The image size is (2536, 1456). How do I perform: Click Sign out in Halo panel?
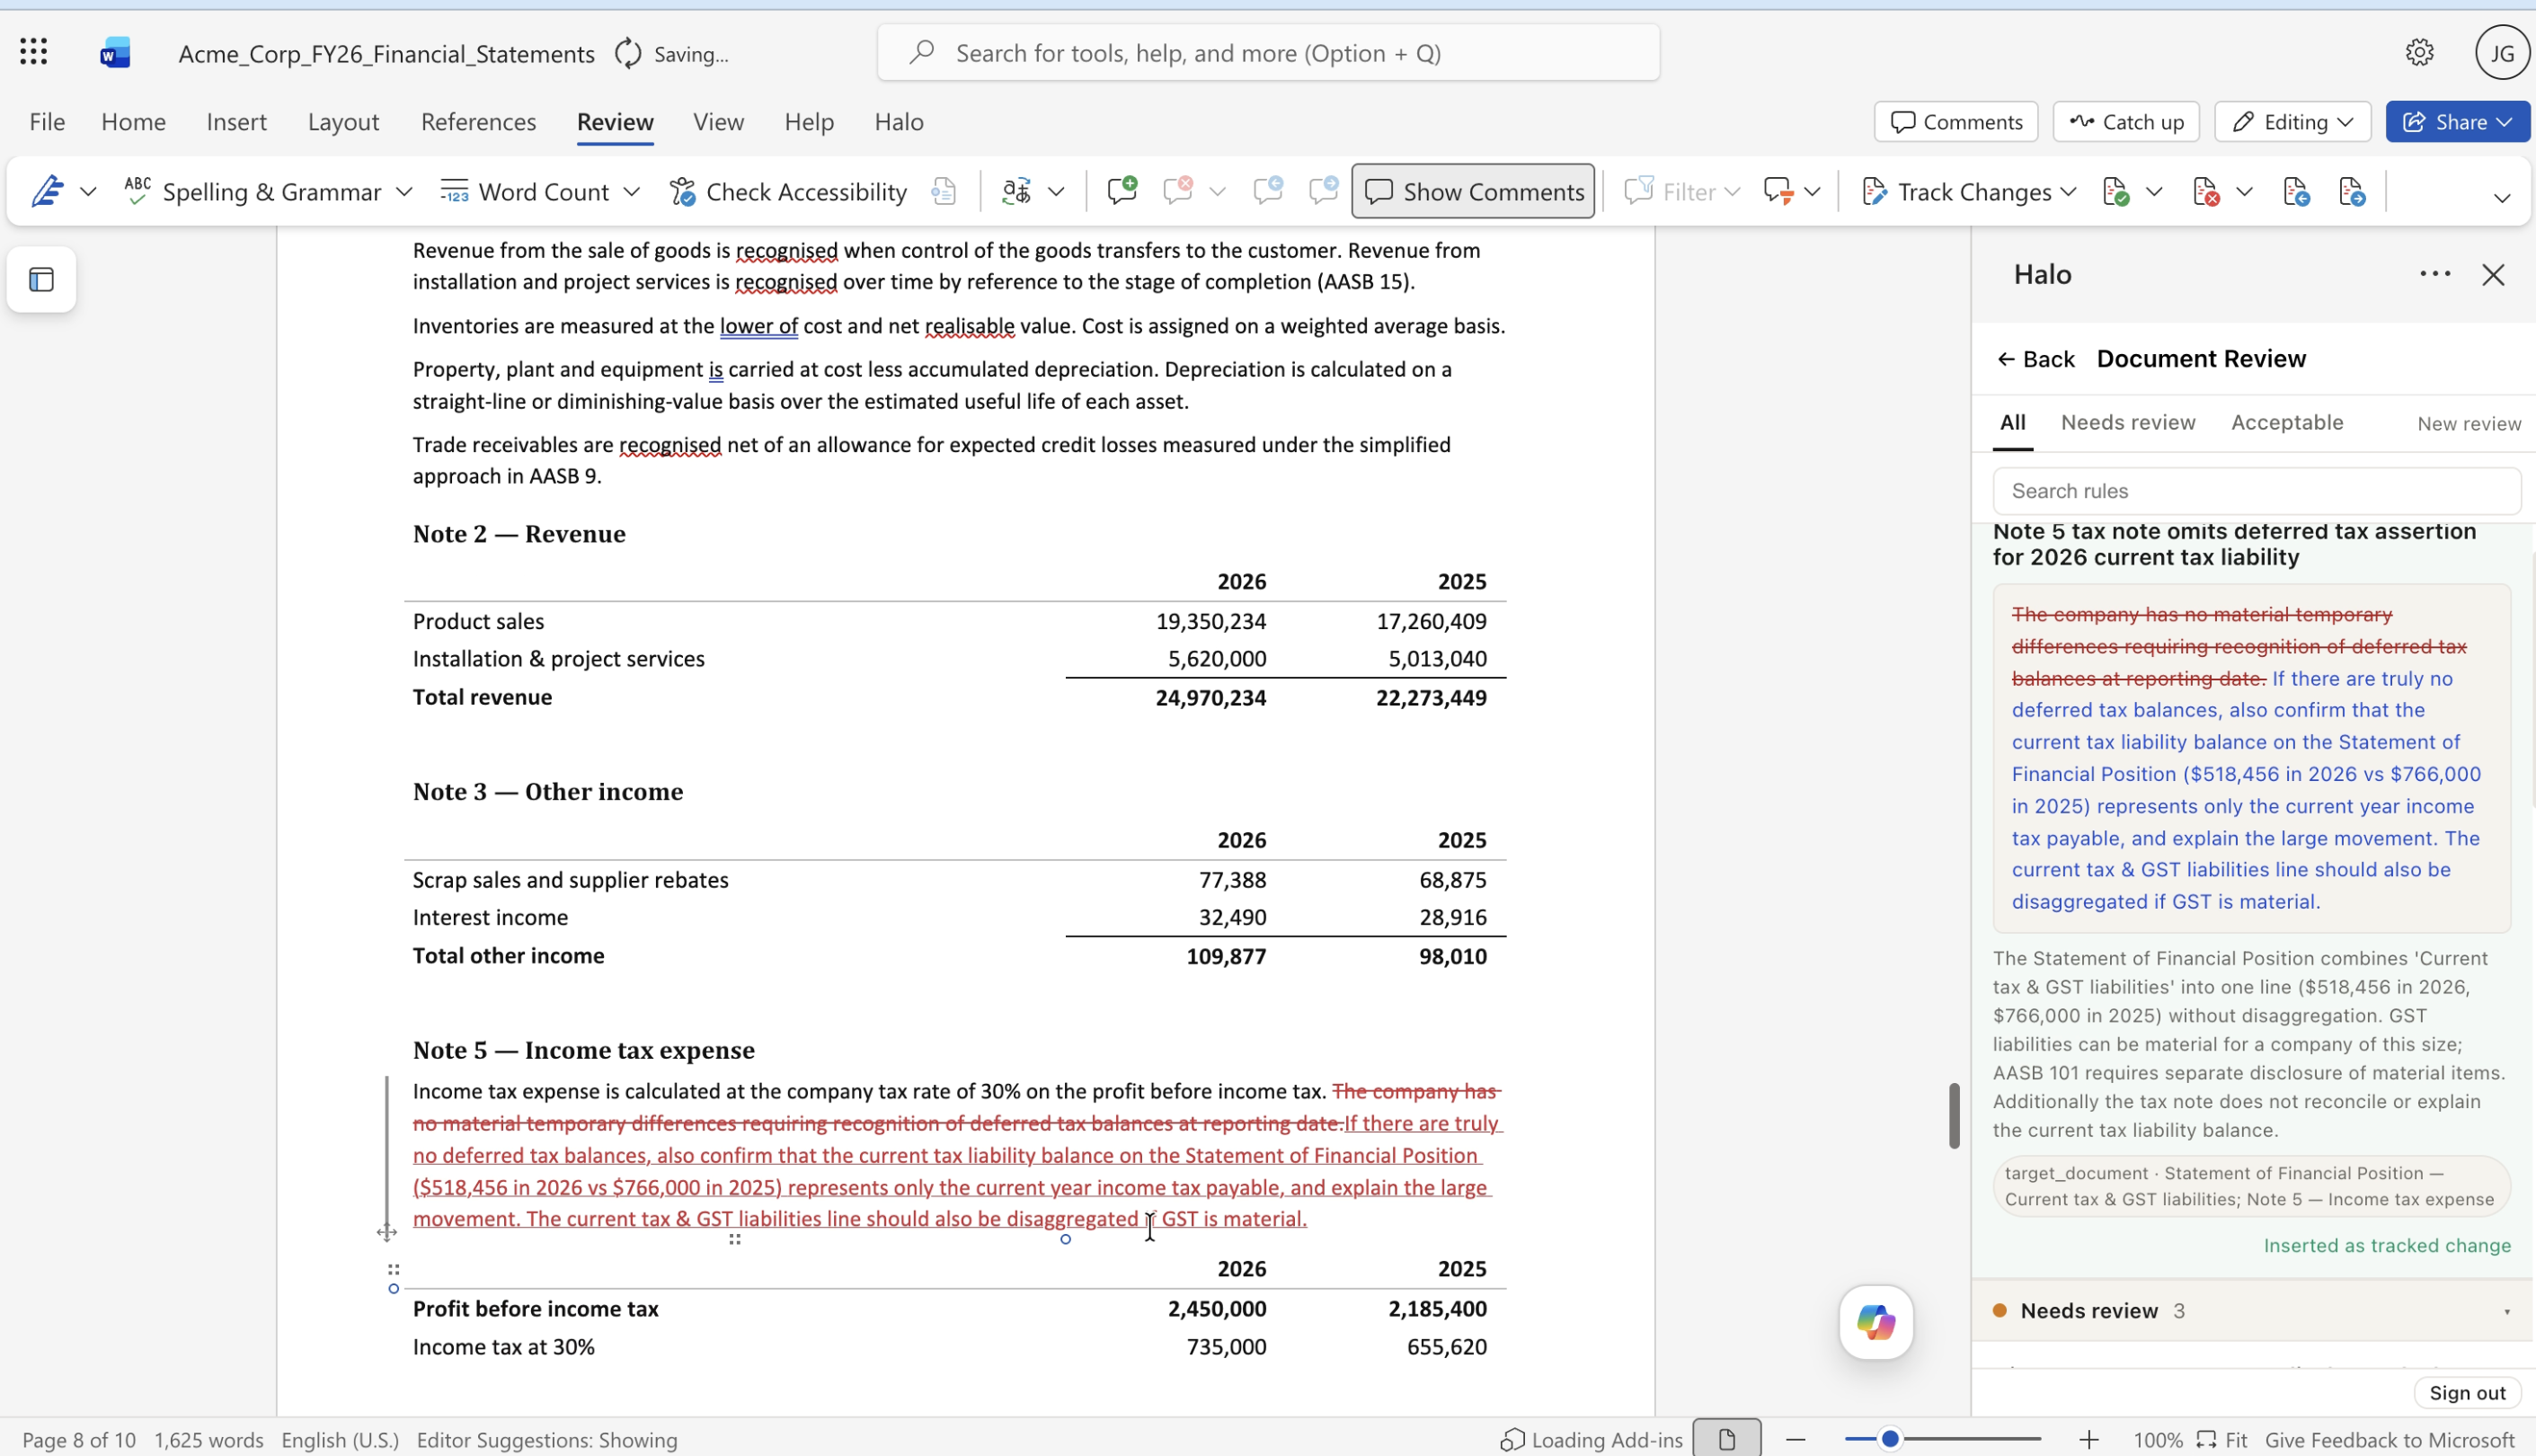2467,1392
